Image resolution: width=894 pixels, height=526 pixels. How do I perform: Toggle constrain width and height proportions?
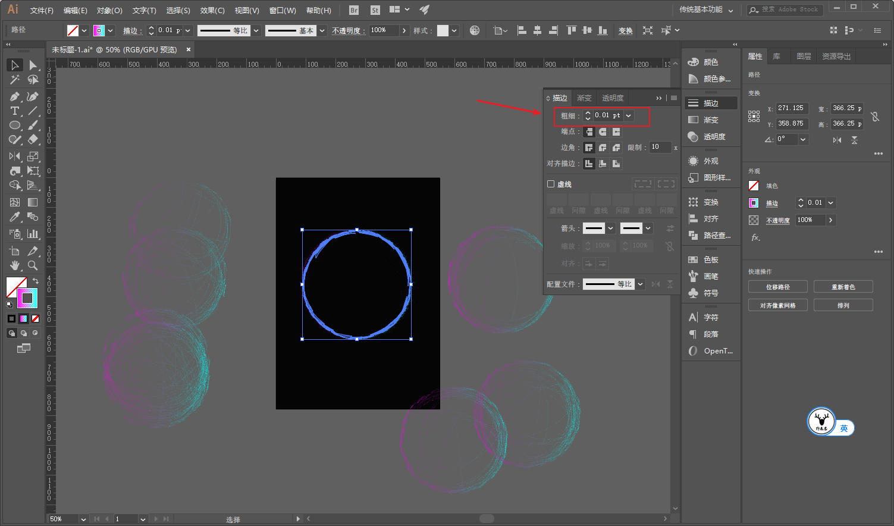pyautogui.click(x=875, y=117)
